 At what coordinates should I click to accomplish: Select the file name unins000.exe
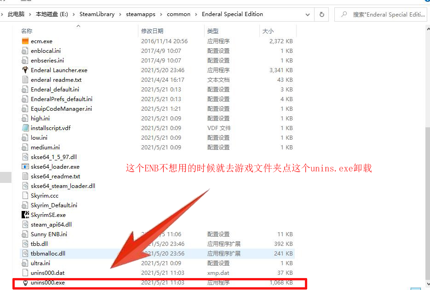coord(48,282)
